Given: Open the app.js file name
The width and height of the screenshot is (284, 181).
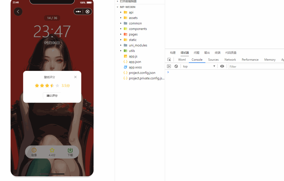Looking at the screenshot, I should 133,56.
